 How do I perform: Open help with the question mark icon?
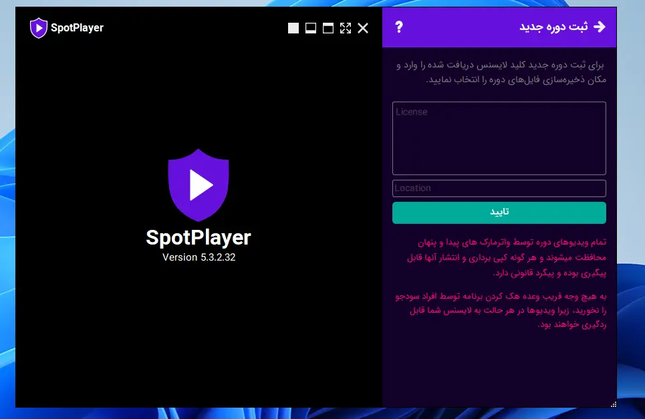click(398, 27)
